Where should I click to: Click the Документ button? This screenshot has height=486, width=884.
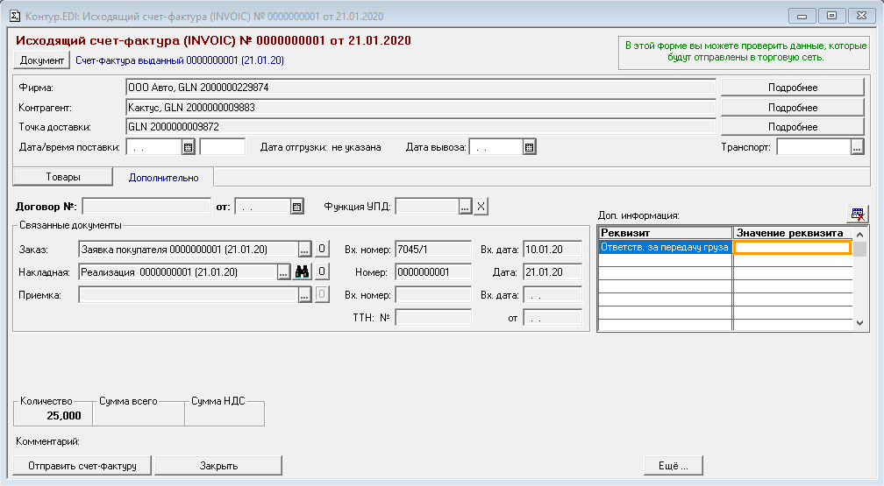42,60
